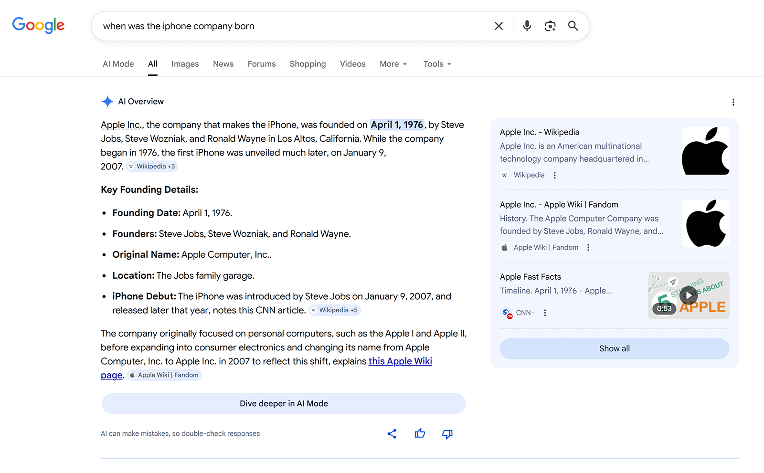Open the Tools dropdown
The width and height of the screenshot is (764, 473).
[x=436, y=63]
